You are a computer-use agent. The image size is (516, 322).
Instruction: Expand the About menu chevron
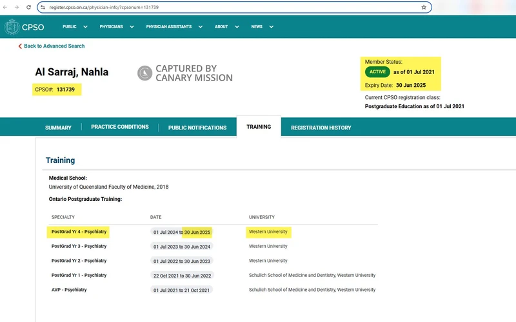237,27
